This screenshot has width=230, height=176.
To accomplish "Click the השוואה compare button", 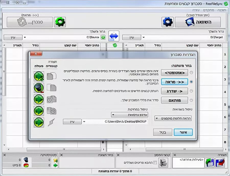I will tap(198, 22).
